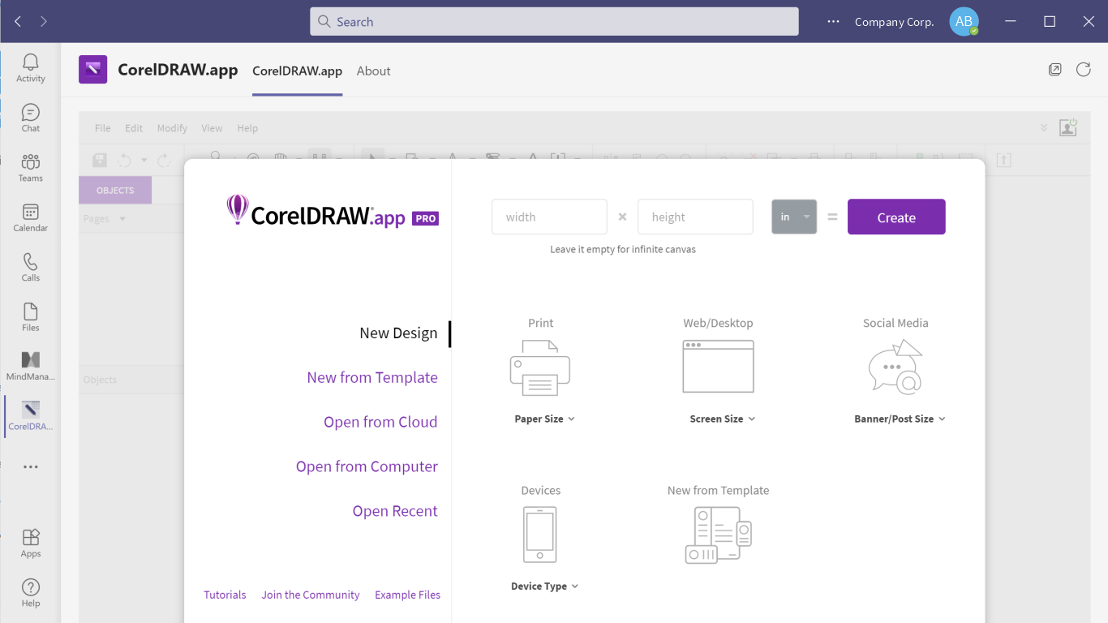Choose New from Template link
This screenshot has width=1108, height=623.
[372, 378]
